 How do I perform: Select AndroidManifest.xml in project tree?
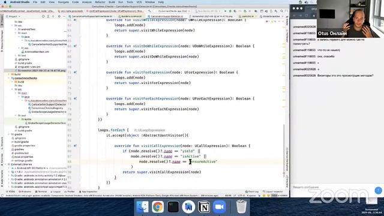37,52
